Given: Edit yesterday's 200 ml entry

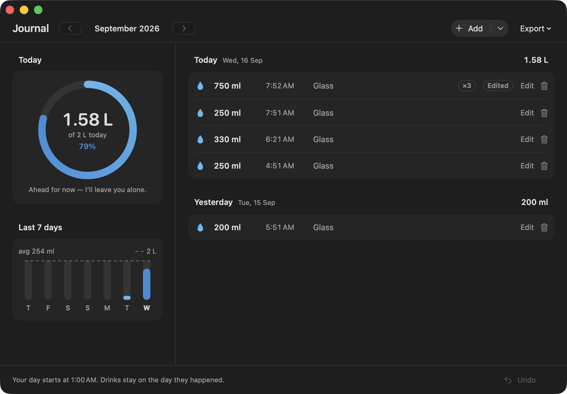Looking at the screenshot, I should pos(527,227).
